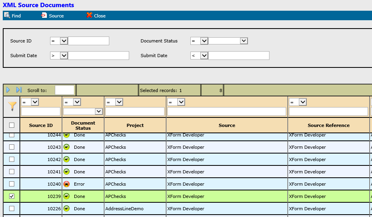The width and height of the screenshot is (372, 217).
Task: Click the Scroll to input field
Action: [64, 90]
